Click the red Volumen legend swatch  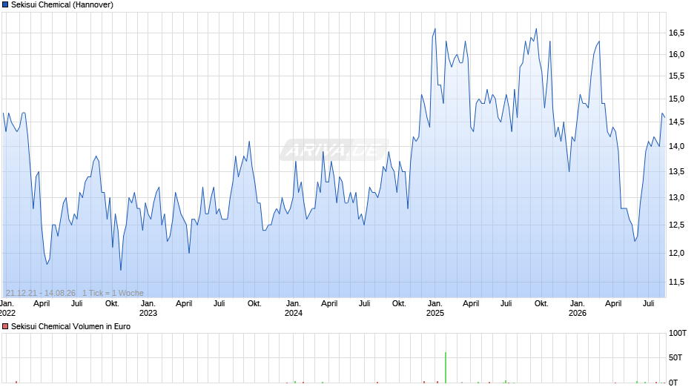click(5, 326)
